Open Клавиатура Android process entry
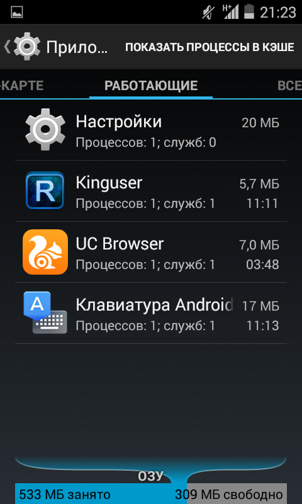The image size is (302, 504). pyautogui.click(x=151, y=313)
